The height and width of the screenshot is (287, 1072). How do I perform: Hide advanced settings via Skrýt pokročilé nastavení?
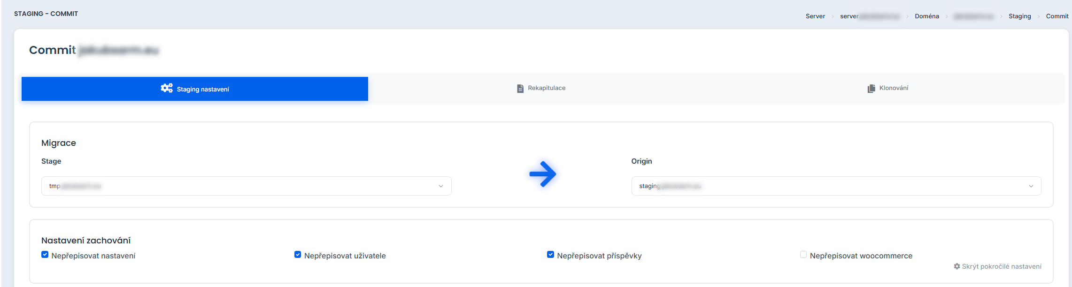(1001, 266)
